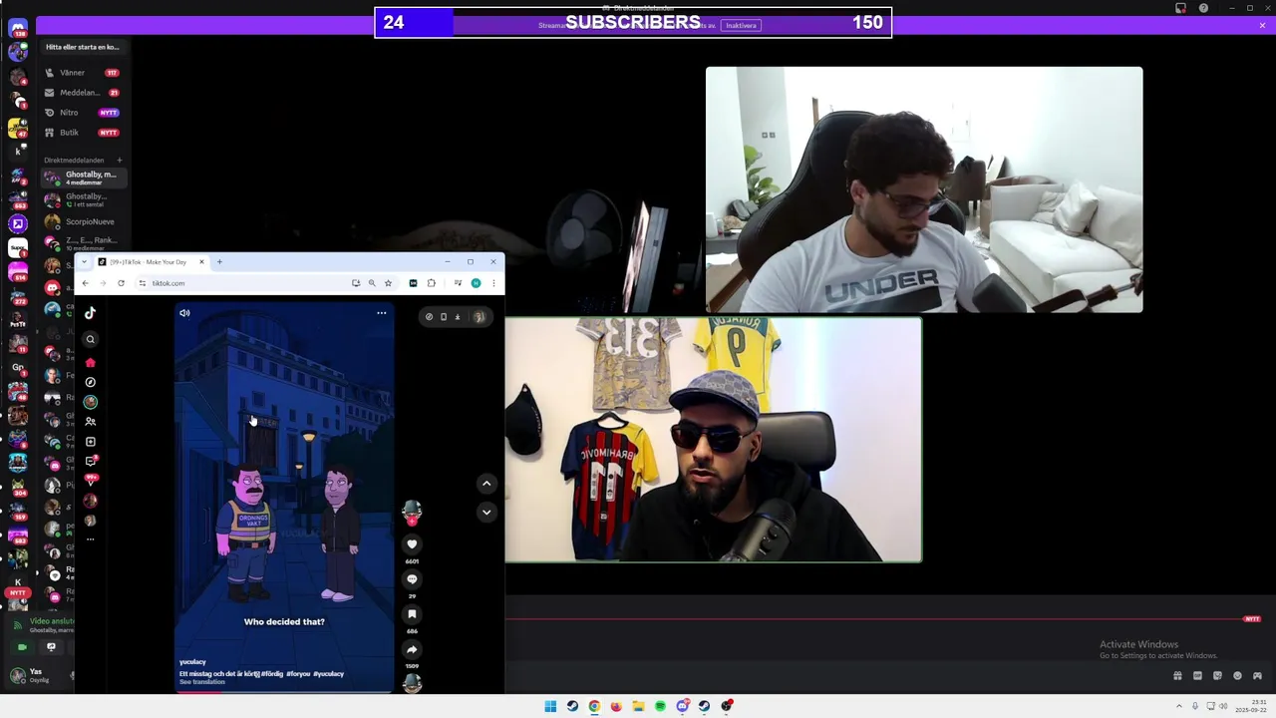Screen dimensions: 1276x718
Task: Go to TikTok For You home icon
Action: (x=90, y=362)
